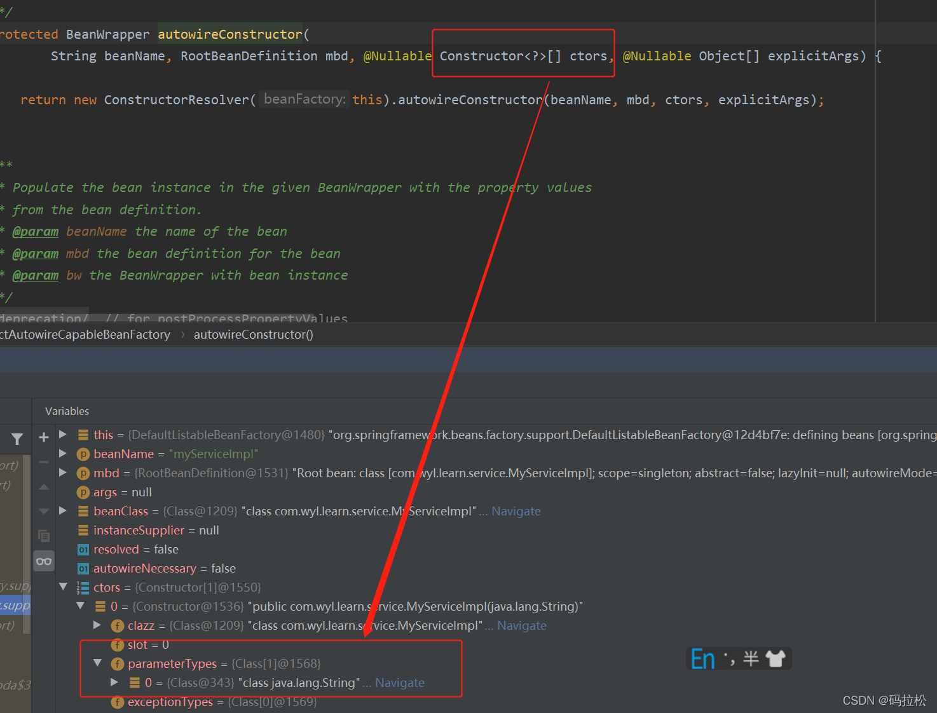Click autowireConstructor method name in declaration

[229, 34]
